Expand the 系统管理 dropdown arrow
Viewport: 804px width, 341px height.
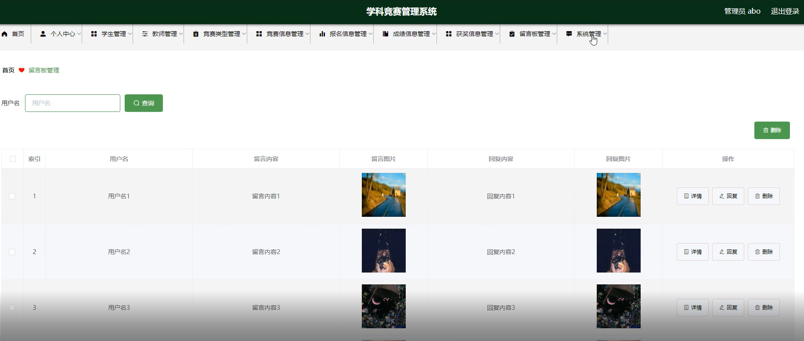pos(605,34)
